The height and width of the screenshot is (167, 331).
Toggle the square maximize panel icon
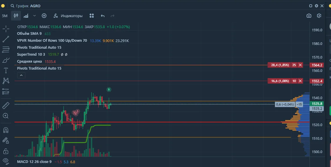pyautogui.click(x=310, y=6)
